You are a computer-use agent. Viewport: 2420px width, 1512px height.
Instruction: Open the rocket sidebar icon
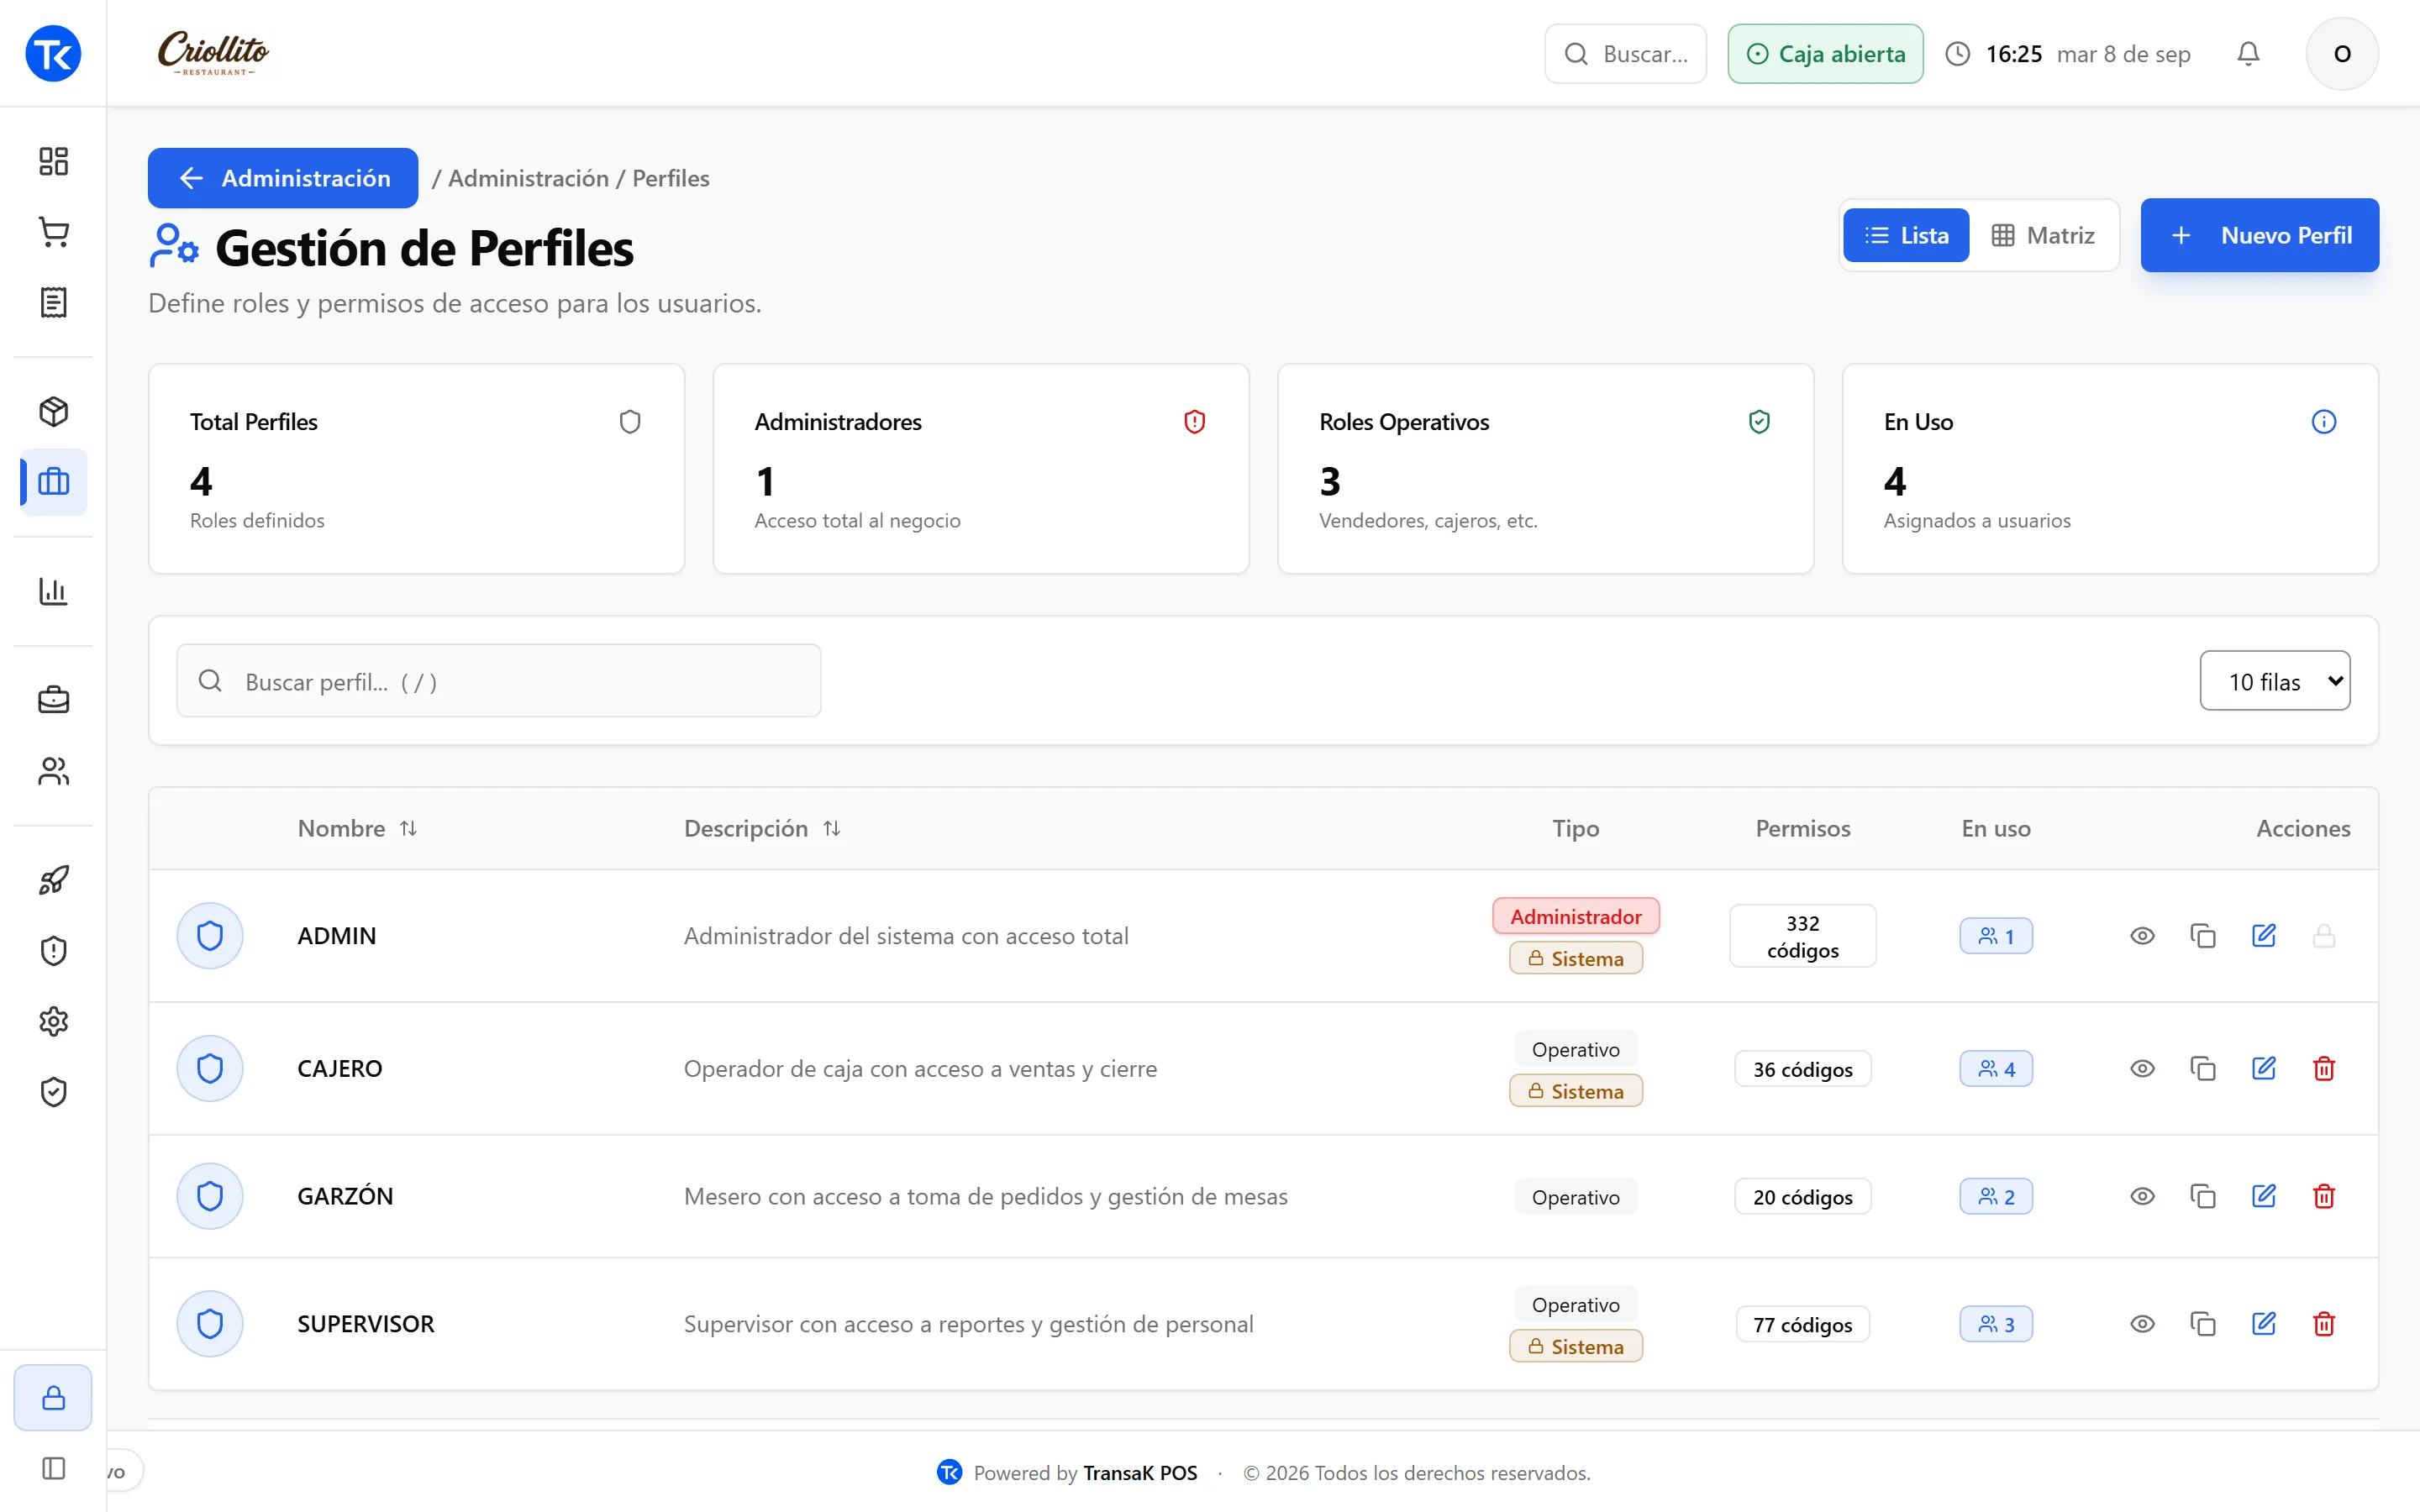coord(53,880)
